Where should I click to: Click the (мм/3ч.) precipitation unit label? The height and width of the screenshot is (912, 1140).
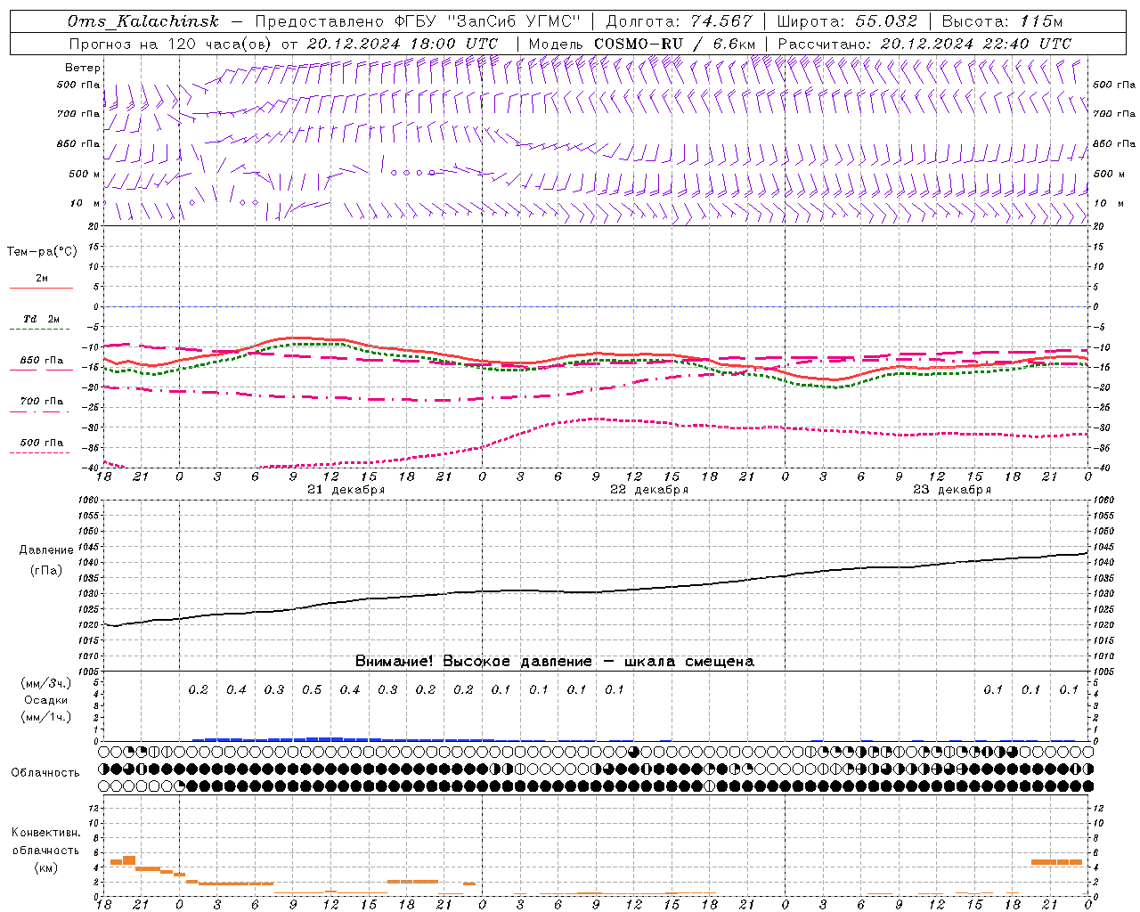(x=46, y=683)
